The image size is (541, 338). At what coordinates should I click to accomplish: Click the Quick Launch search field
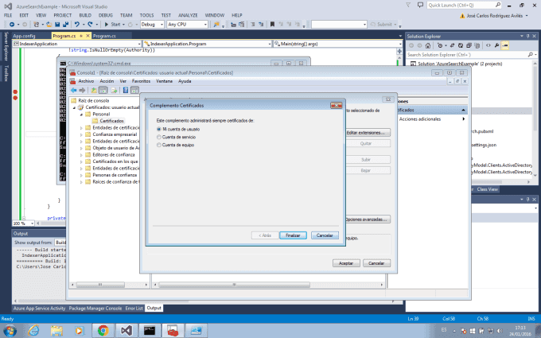[464, 6]
